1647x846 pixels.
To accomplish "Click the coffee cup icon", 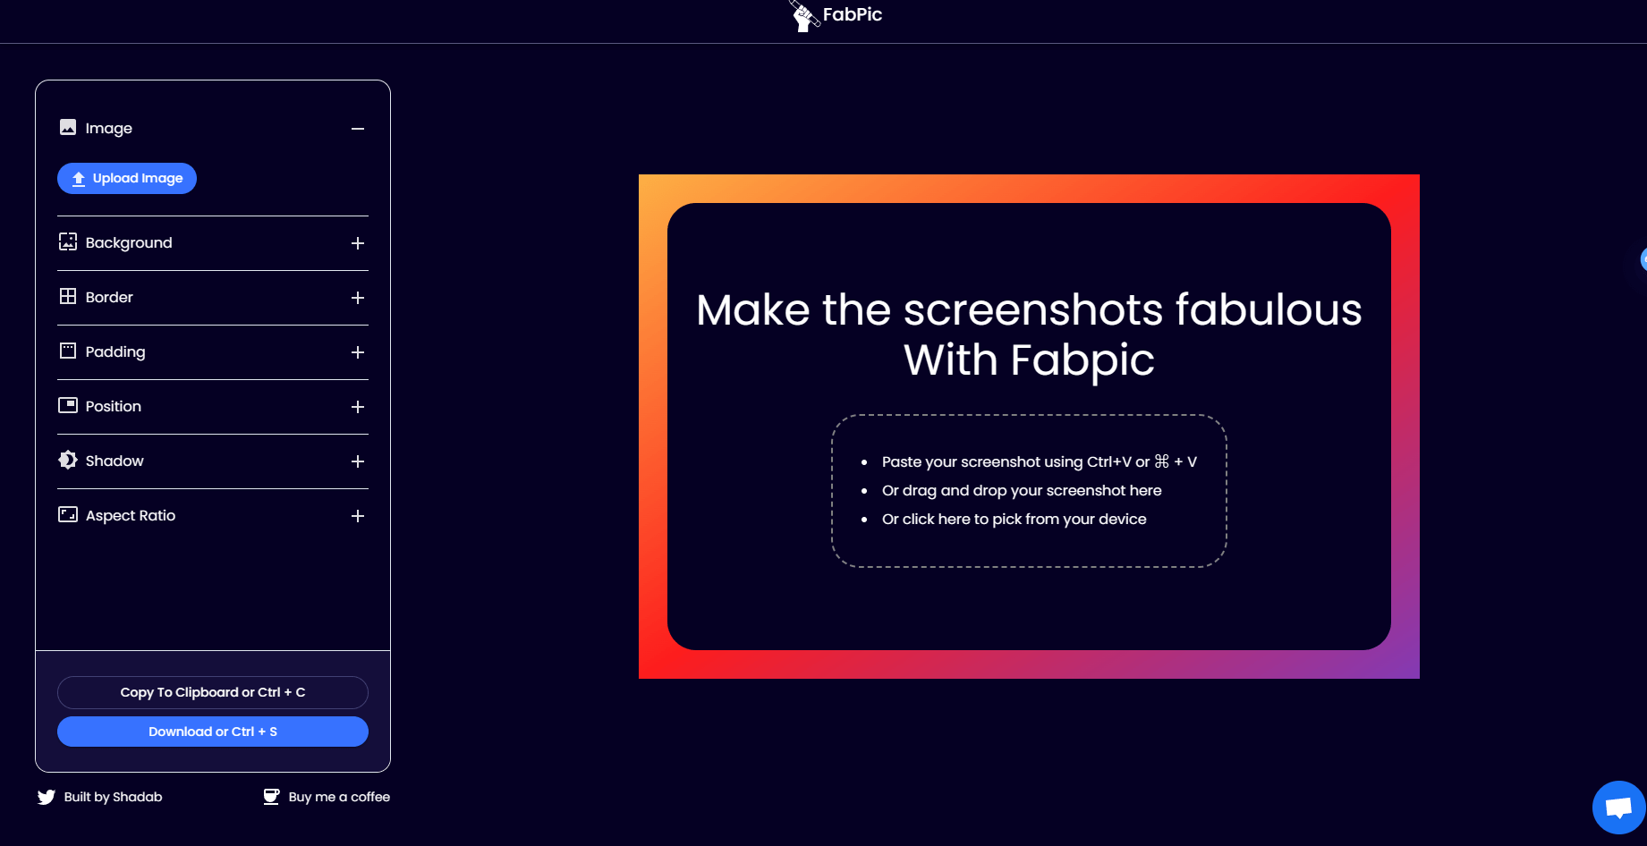I will [x=271, y=796].
